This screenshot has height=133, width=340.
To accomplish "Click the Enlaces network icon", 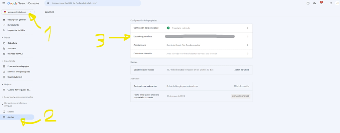I will coord(4,111).
